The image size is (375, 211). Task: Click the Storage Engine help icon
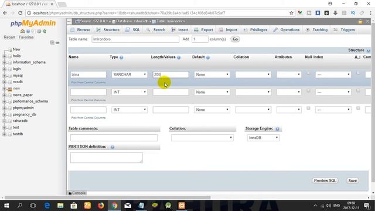coord(277,129)
